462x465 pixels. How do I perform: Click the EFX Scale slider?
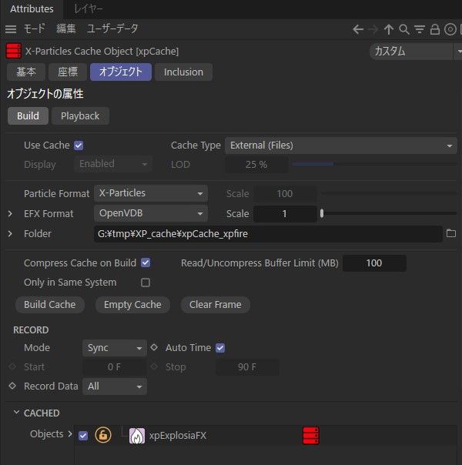point(388,213)
